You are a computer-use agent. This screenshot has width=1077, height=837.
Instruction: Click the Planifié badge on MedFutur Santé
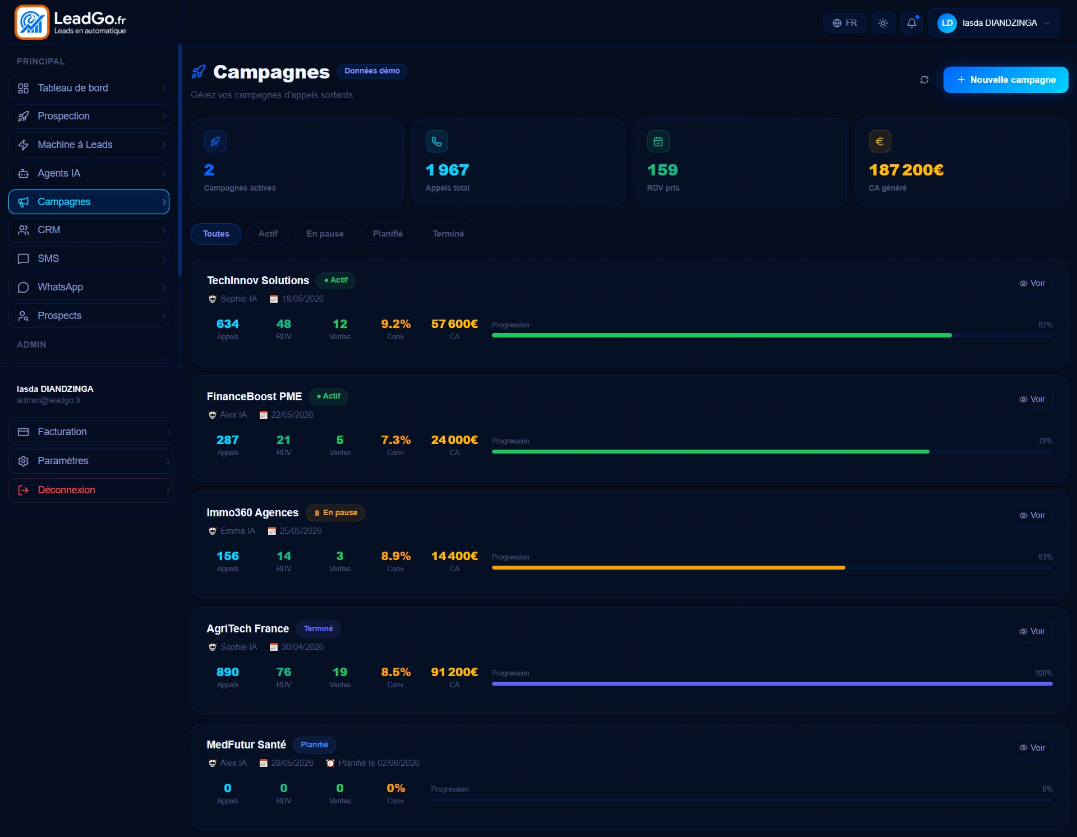tap(314, 744)
